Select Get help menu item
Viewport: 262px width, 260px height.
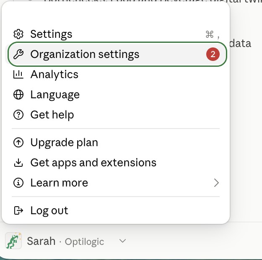[x=116, y=115]
